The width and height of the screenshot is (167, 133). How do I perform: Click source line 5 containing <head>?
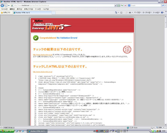[41, 88]
